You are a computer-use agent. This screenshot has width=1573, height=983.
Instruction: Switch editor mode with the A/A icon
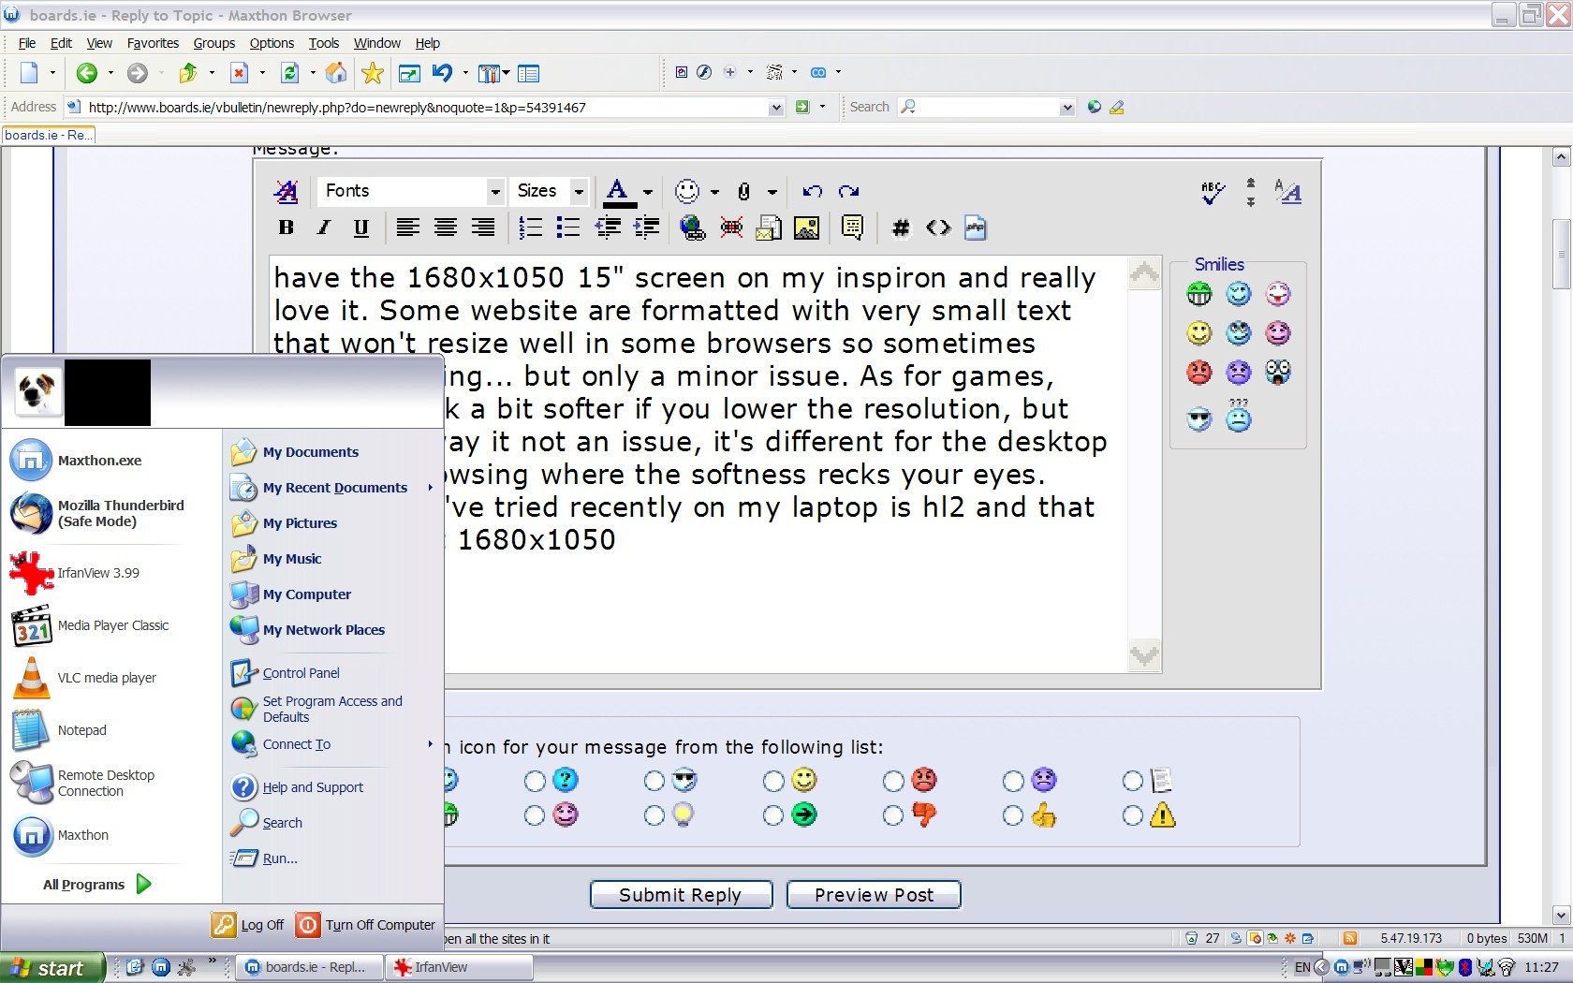(1287, 192)
